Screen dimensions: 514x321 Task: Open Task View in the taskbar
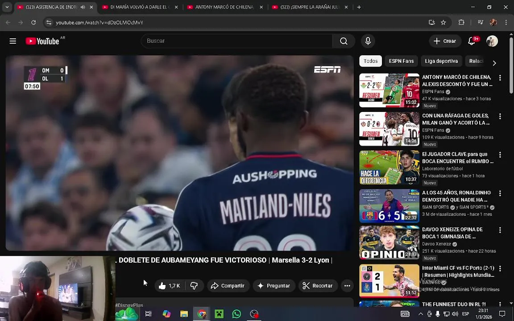click(149, 314)
